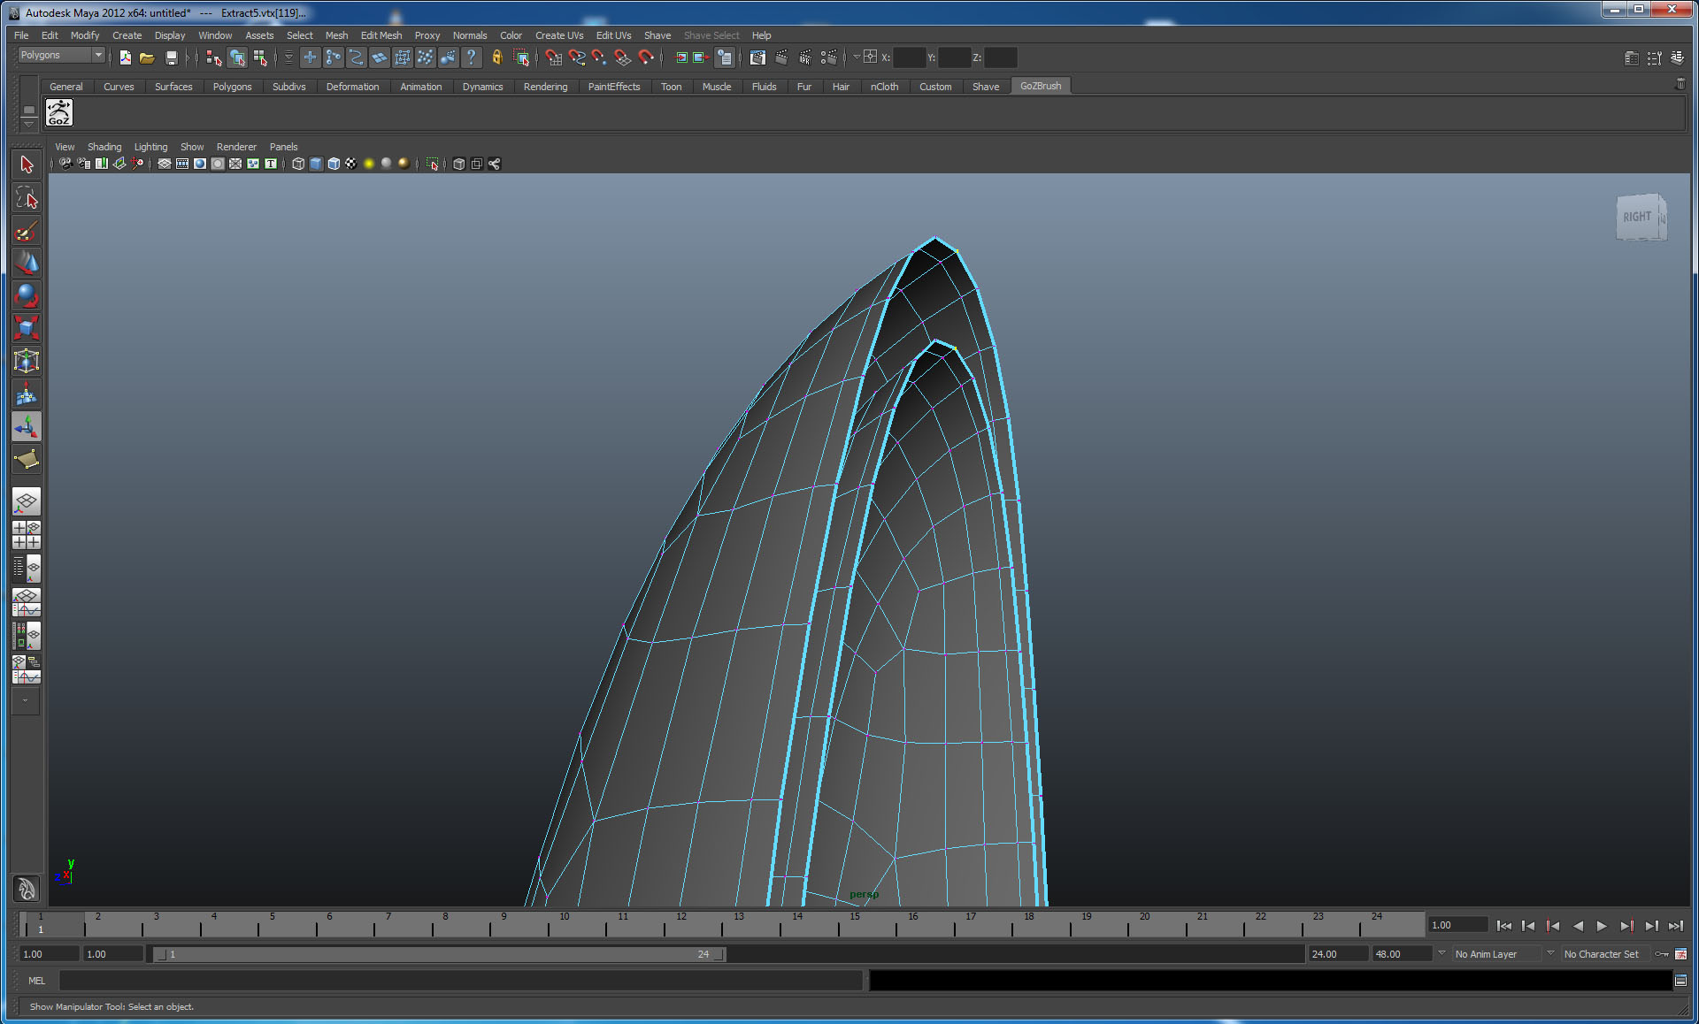
Task: Toggle use all lights yellow sphere
Action: [369, 164]
